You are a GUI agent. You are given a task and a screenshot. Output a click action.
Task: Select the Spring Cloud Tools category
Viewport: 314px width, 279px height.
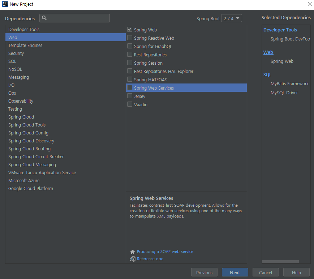(65, 125)
